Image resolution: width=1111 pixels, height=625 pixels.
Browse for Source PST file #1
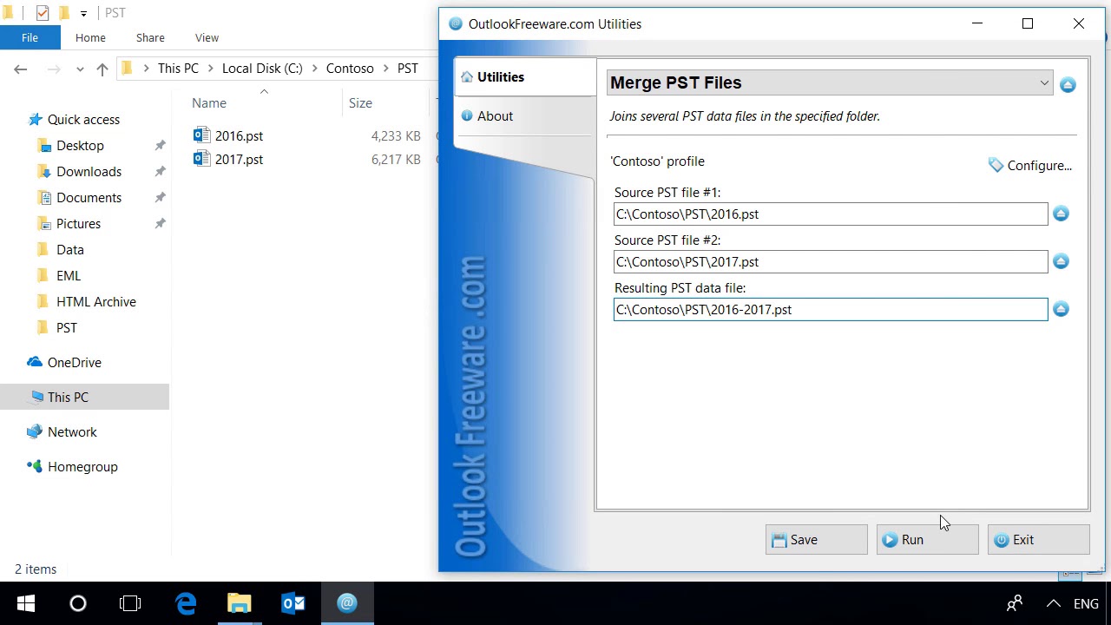pos(1061,214)
